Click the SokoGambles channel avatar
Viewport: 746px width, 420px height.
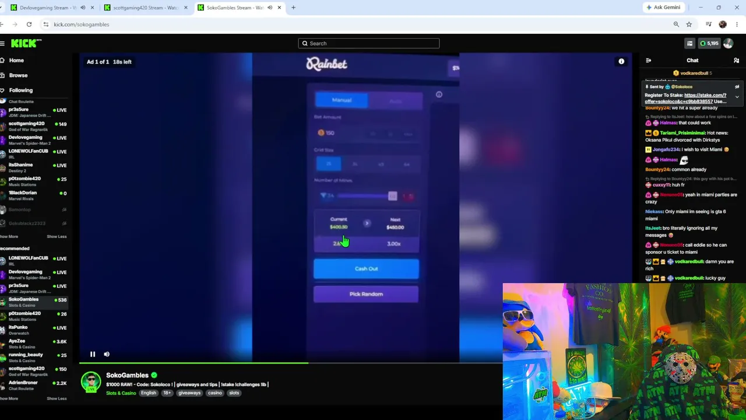point(91,382)
